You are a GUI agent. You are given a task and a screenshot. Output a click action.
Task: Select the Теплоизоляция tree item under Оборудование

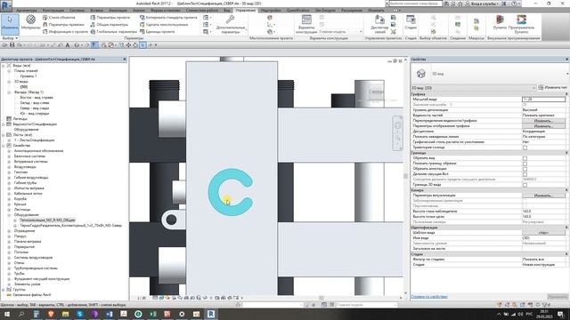47,220
